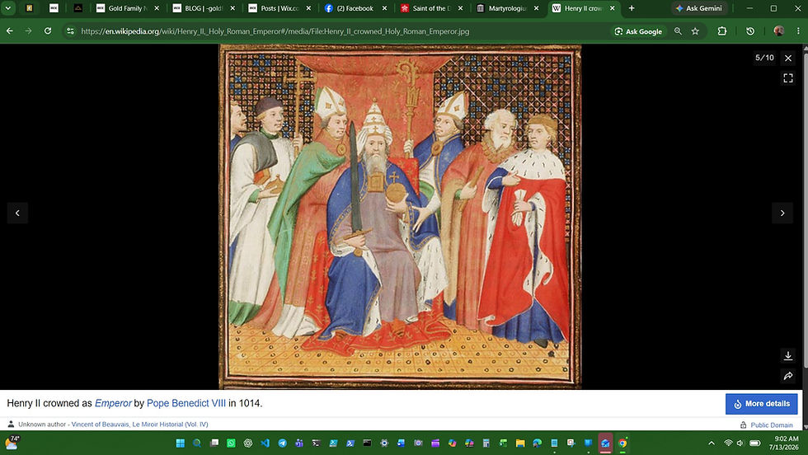
Task: Open Wi-Fi network settings in tray
Action: [x=728, y=443]
